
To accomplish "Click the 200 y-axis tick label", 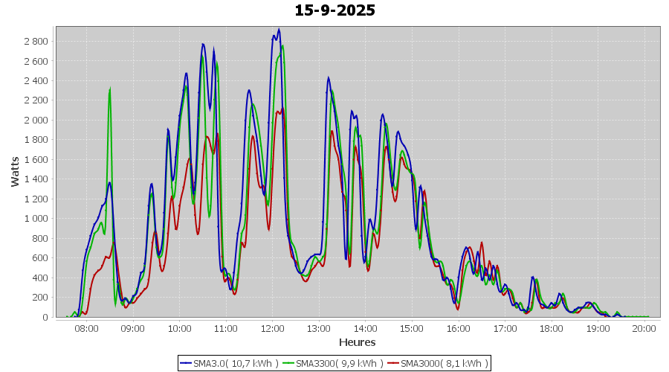I will click(x=40, y=298).
